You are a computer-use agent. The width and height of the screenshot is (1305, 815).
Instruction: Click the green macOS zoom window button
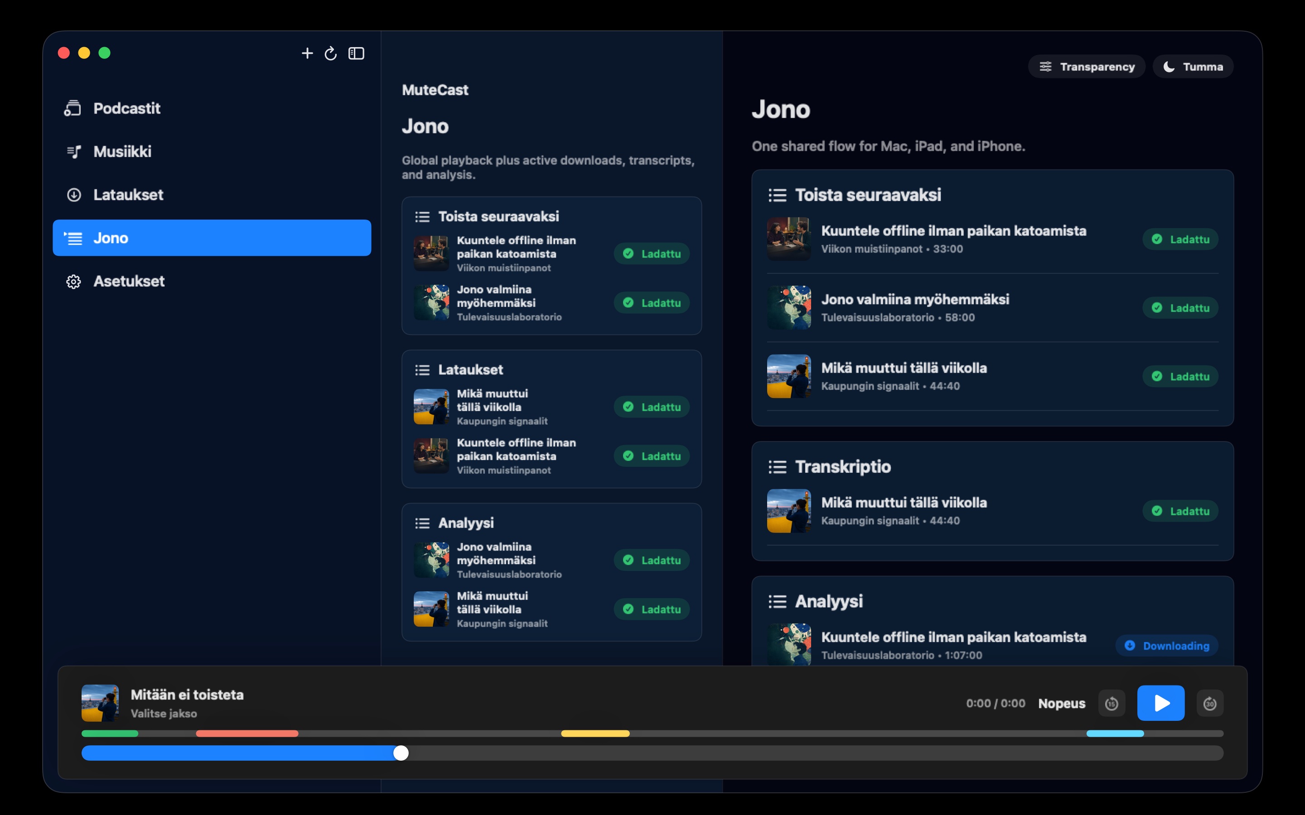click(105, 53)
